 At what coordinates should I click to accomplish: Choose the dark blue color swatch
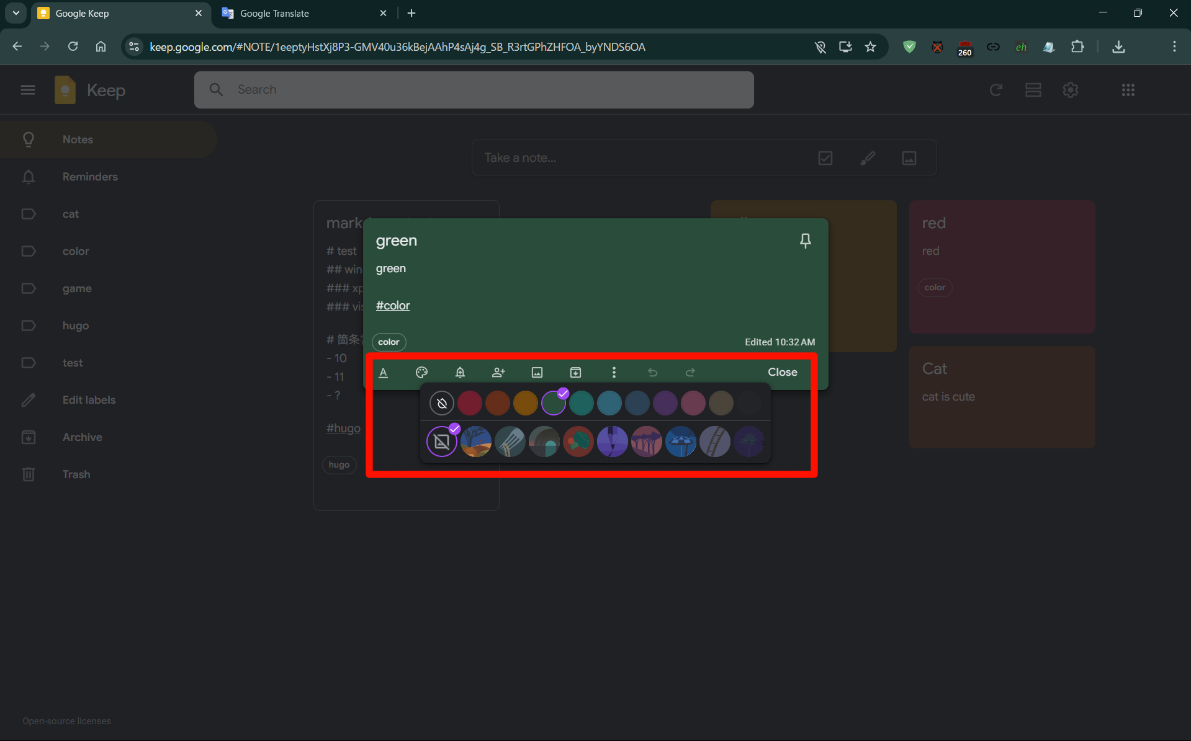pyautogui.click(x=637, y=403)
